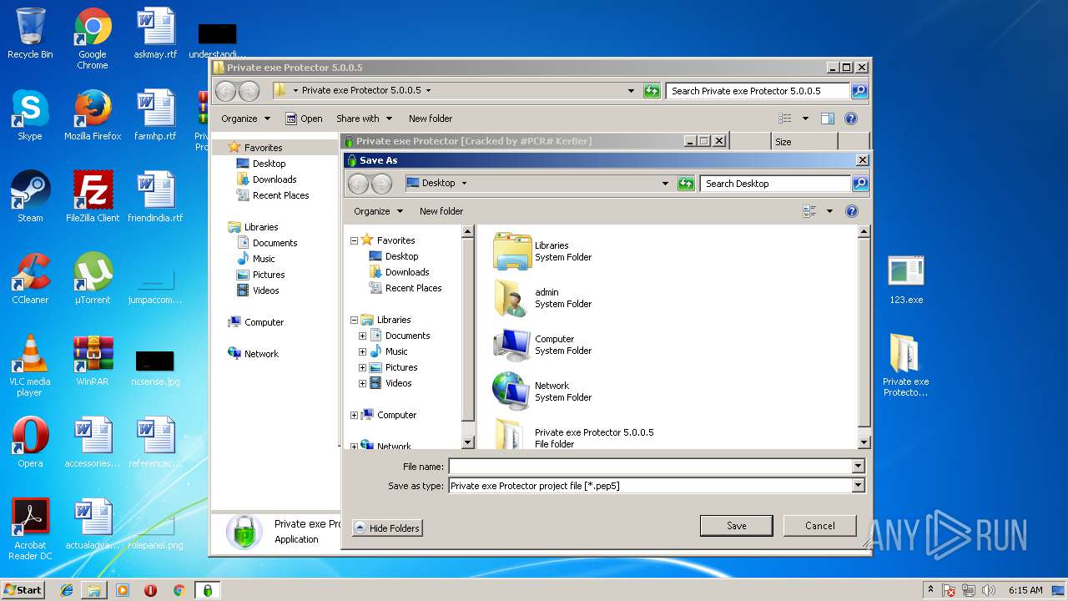Click New folder in Save As dialog

pos(441,211)
